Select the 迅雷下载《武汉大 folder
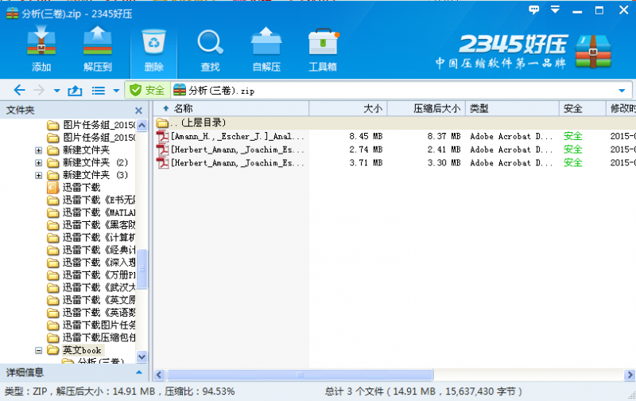 coord(91,288)
